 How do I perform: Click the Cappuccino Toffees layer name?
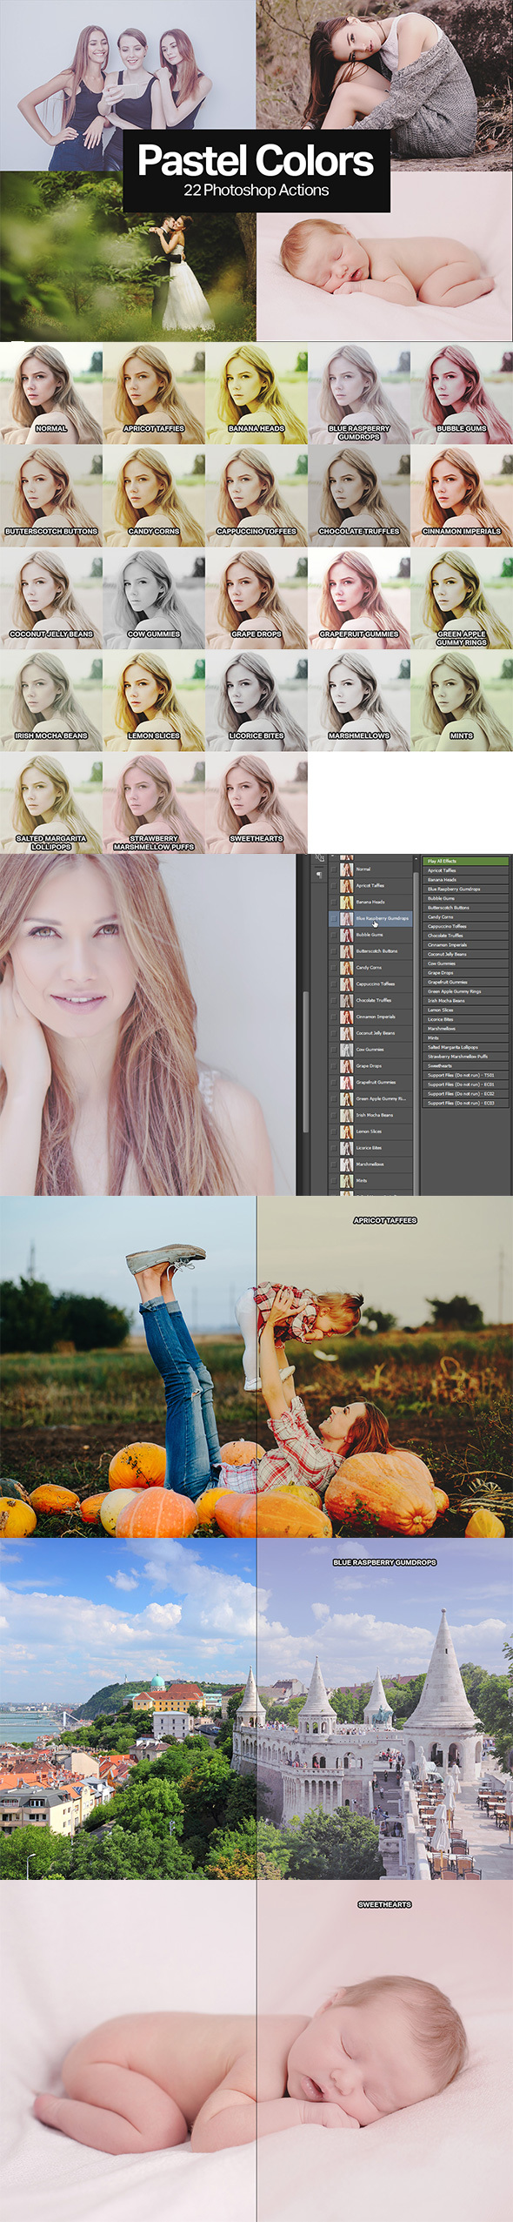[375, 983]
